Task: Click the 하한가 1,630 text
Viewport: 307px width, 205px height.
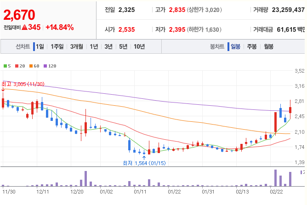Action: click(204, 29)
